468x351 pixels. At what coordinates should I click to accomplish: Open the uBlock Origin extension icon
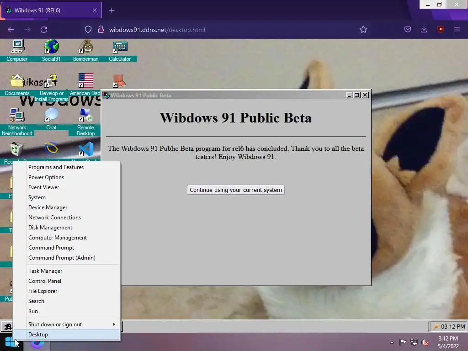coord(441,29)
